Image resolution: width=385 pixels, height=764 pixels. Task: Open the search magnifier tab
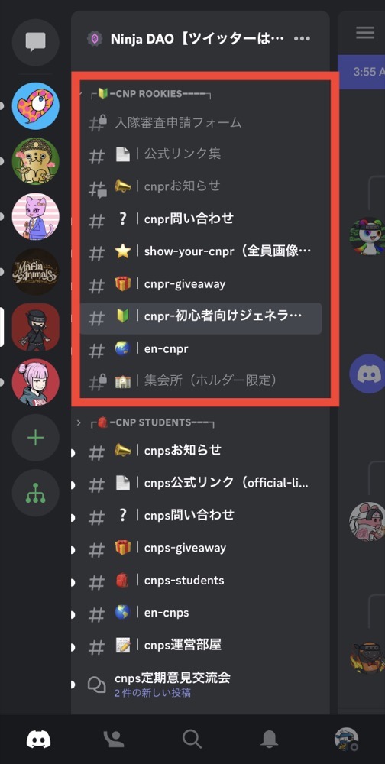[x=192, y=739]
